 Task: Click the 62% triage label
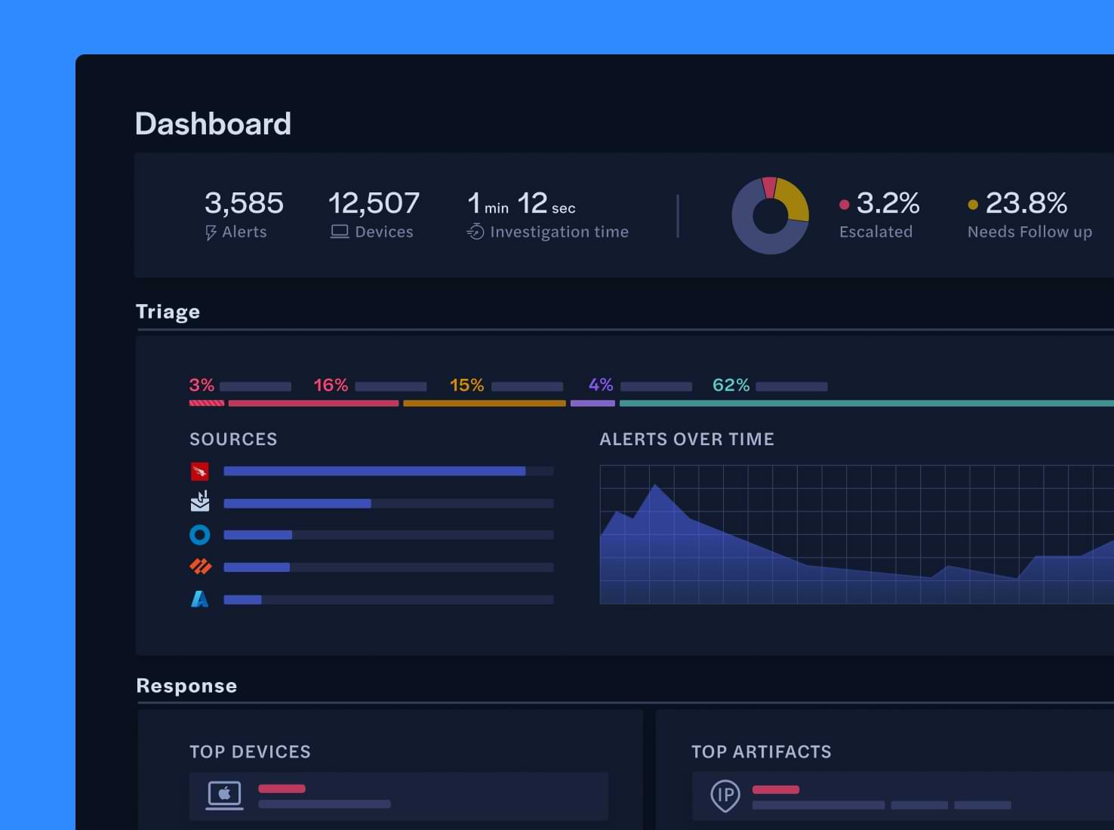click(731, 385)
